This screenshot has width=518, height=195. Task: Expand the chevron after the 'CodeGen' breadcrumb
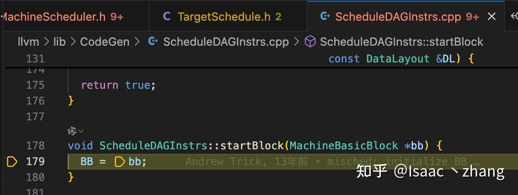(x=137, y=42)
